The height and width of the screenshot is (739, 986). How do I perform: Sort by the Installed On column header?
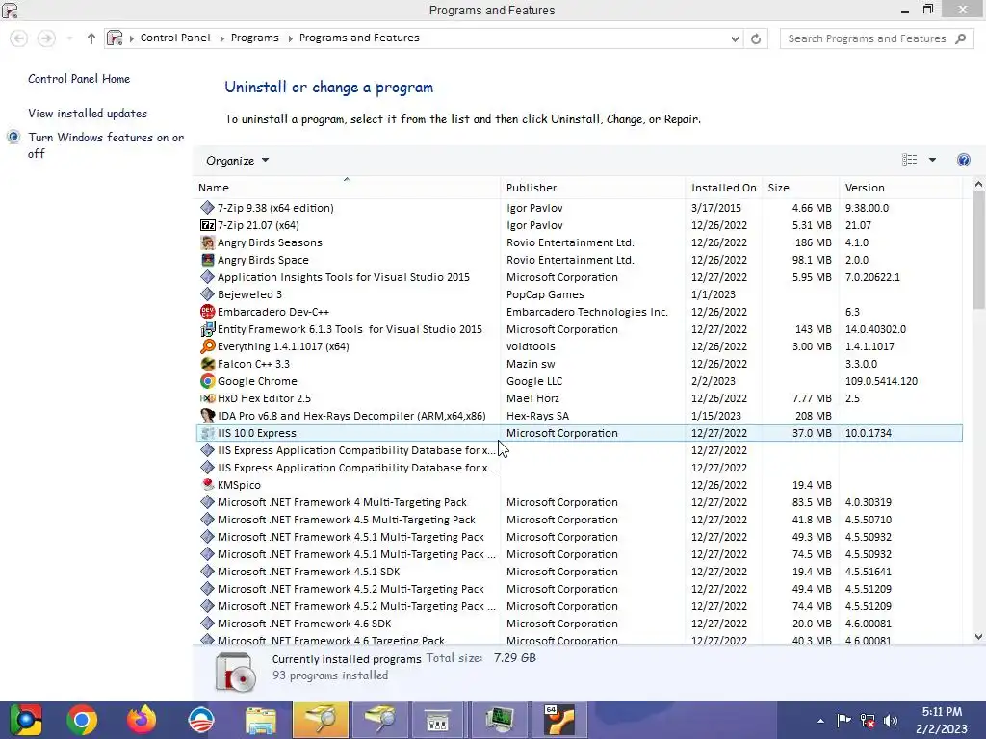(723, 188)
